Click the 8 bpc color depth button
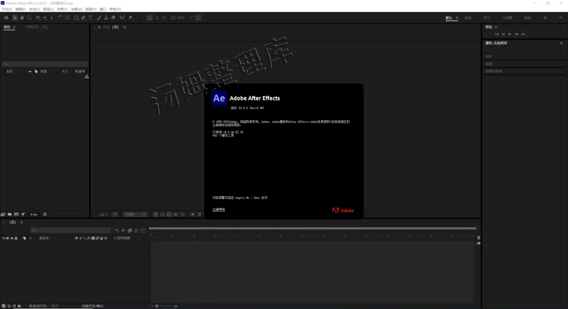 34,214
